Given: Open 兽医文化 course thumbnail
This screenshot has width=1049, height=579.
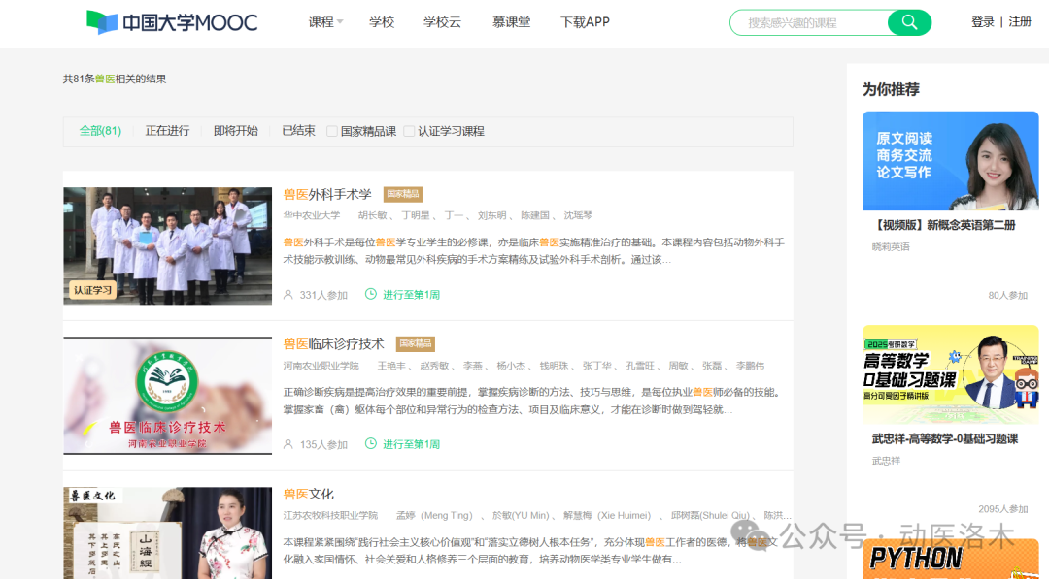Looking at the screenshot, I should point(167,532).
